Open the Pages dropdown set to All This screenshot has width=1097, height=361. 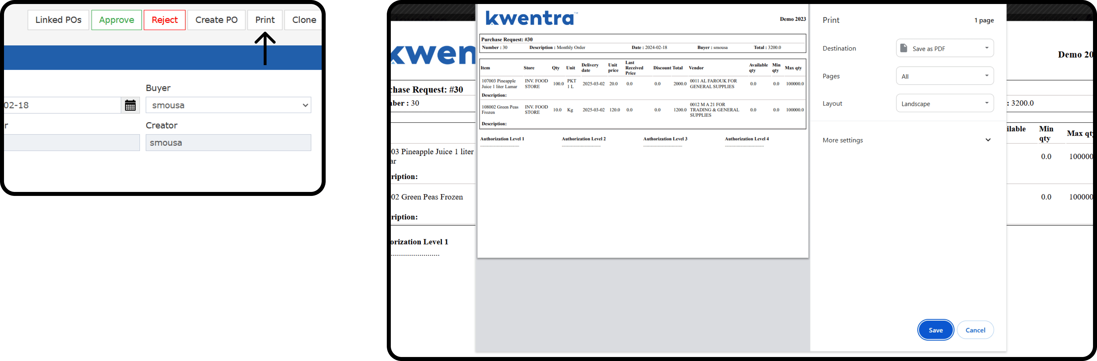(x=944, y=76)
